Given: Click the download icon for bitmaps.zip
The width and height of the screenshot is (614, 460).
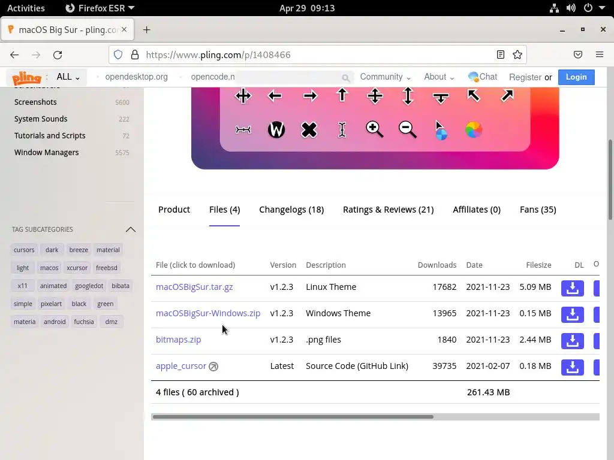Looking at the screenshot, I should [572, 341].
